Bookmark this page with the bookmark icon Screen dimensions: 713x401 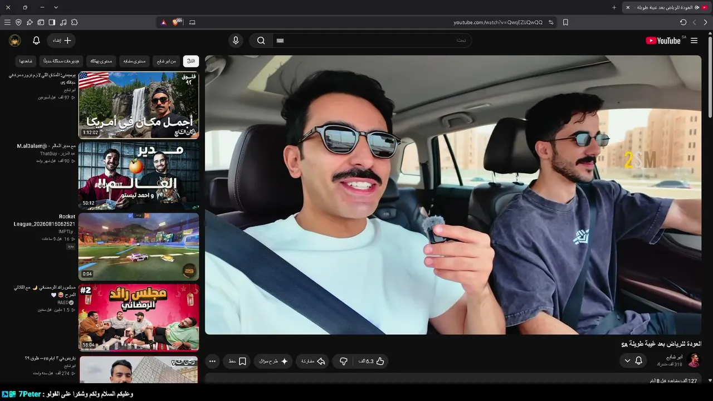click(565, 22)
